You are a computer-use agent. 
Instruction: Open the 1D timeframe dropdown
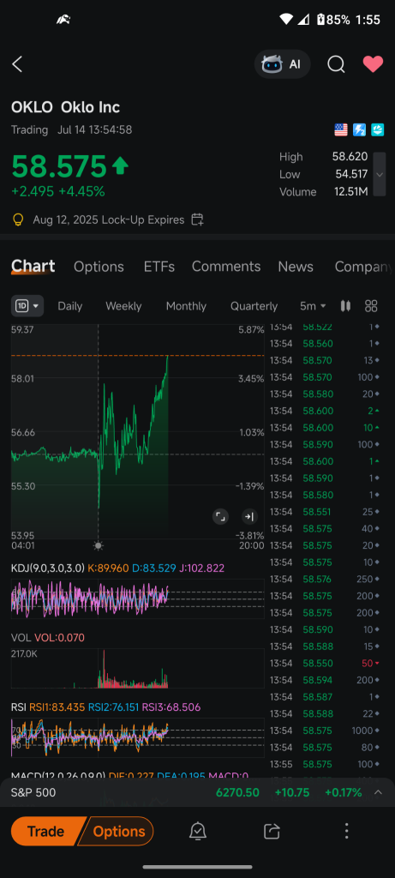click(27, 306)
